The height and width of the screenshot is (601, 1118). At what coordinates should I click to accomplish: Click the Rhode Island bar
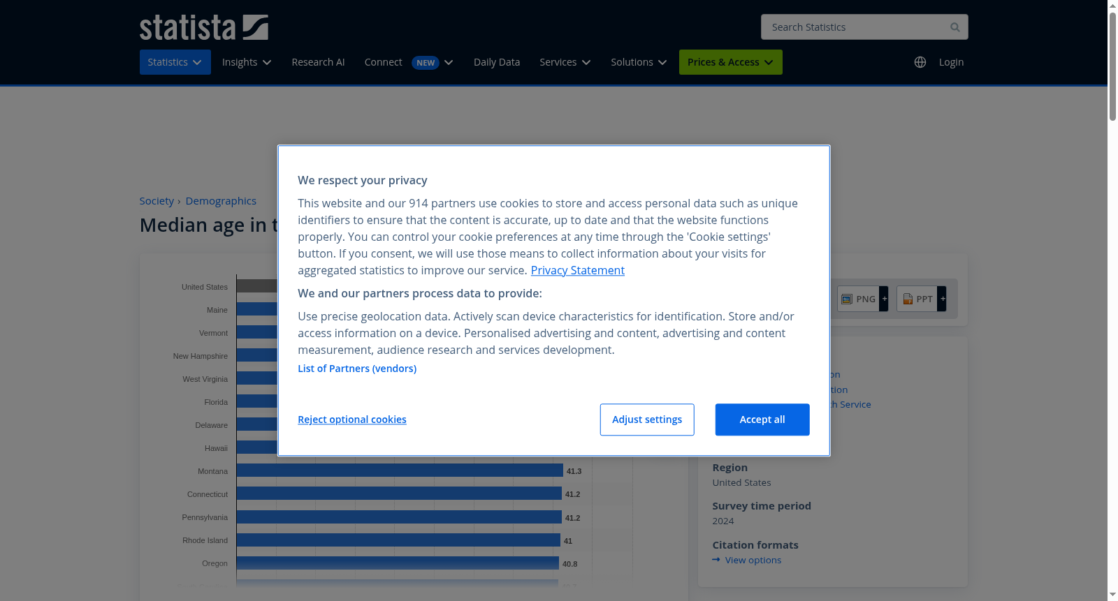398,540
